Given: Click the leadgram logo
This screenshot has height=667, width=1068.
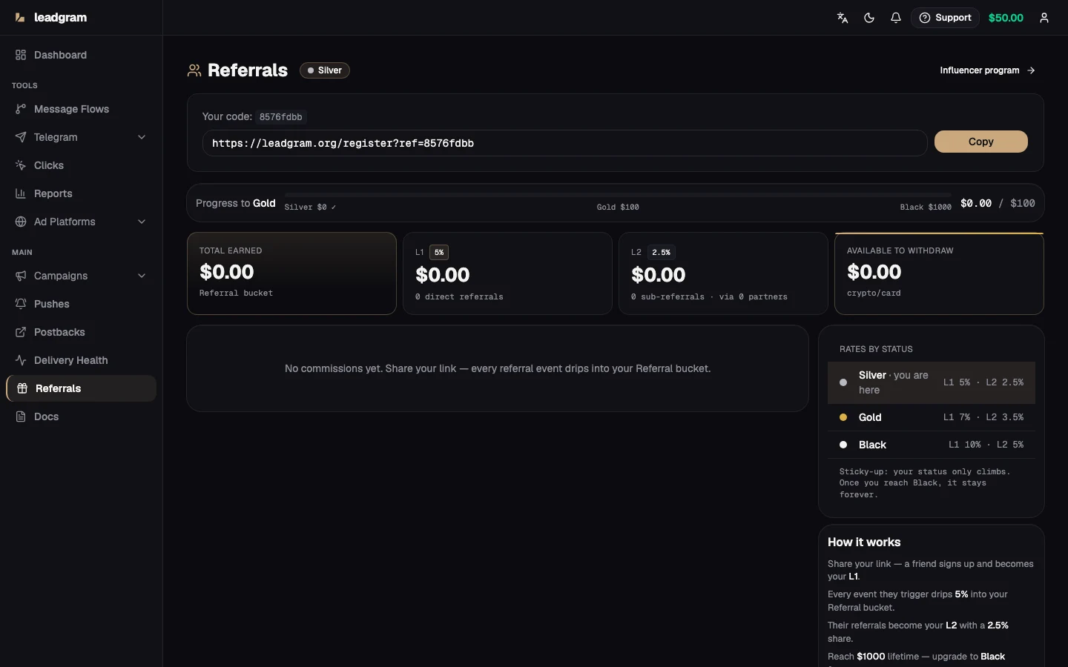Looking at the screenshot, I should pyautogui.click(x=51, y=18).
